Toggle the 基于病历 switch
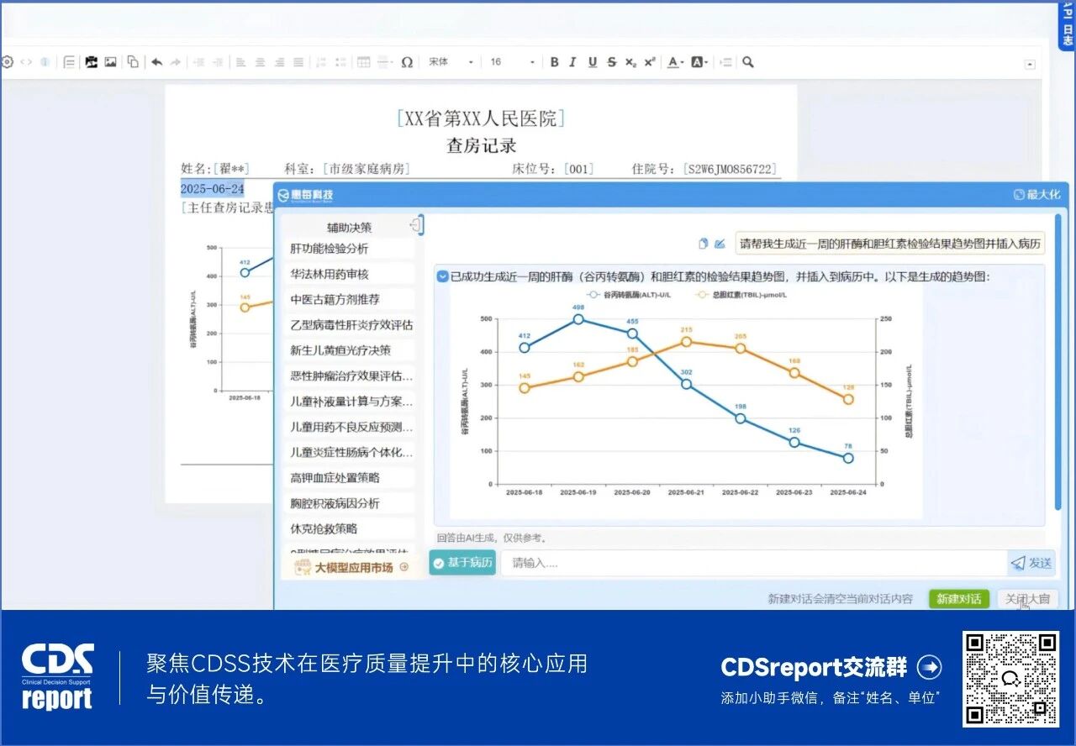Viewport: 1076px width, 746px height. [462, 563]
